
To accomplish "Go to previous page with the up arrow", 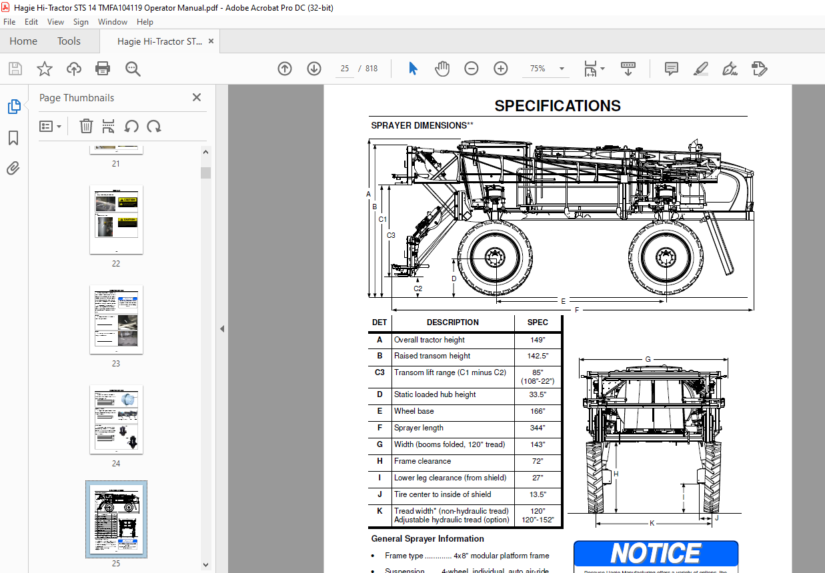I will [285, 69].
